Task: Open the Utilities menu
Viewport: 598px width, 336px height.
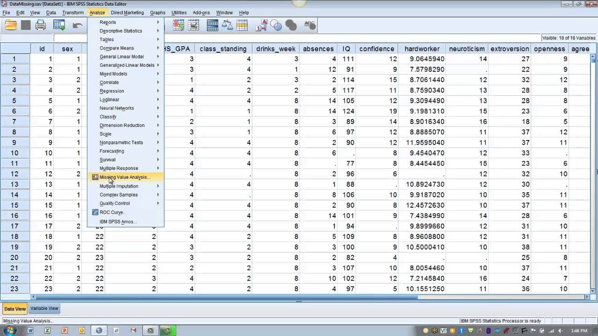Action: pos(179,13)
